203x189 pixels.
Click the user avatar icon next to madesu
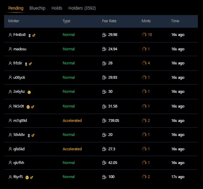[10, 49]
